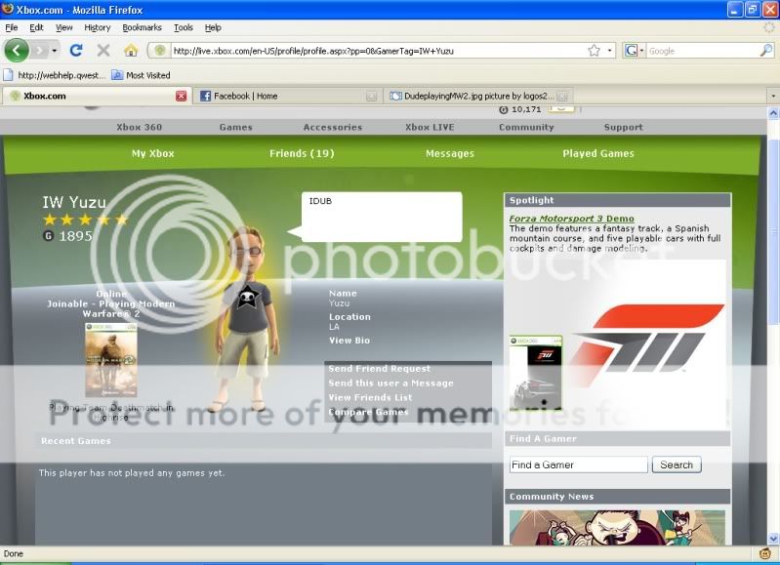This screenshot has width=780, height=565.
Task: Open the back/forward history dropdown arrow
Action: [55, 50]
